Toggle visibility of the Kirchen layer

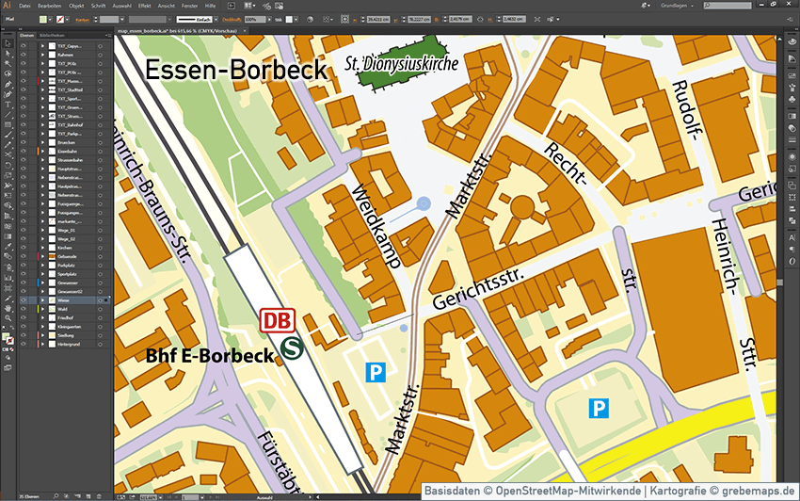tap(24, 248)
